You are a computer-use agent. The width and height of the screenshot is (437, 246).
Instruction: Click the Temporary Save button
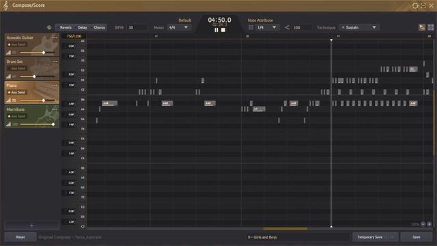(x=376, y=237)
